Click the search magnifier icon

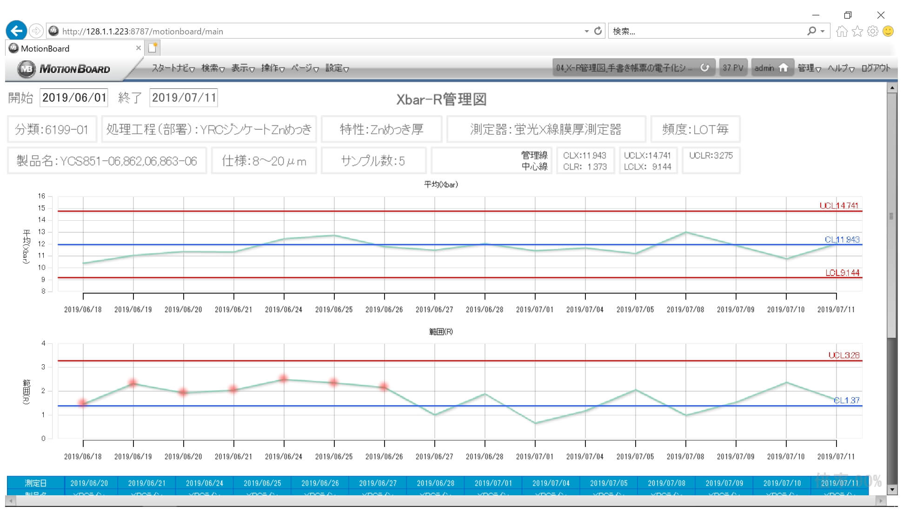point(812,31)
